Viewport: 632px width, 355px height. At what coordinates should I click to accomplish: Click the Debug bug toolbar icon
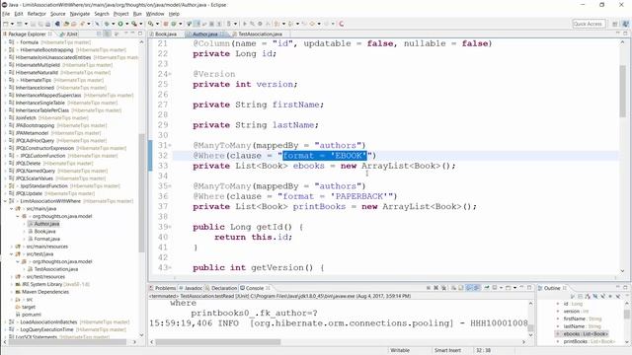tap(107, 24)
